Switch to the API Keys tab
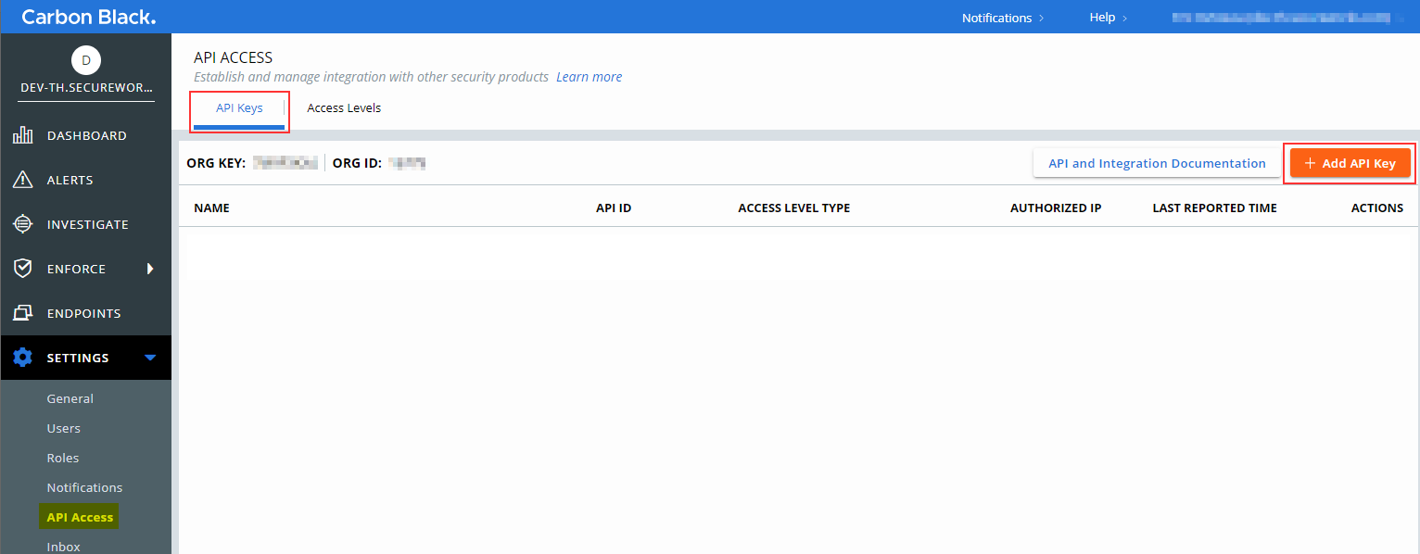 tap(239, 108)
